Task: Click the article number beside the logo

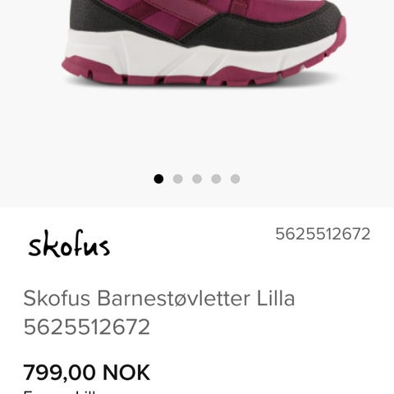Action: 323,234
